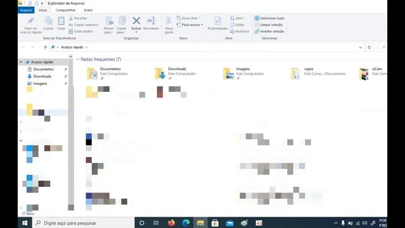Open the Mail app from taskbar
This screenshot has width=405, height=228.
[x=230, y=223]
